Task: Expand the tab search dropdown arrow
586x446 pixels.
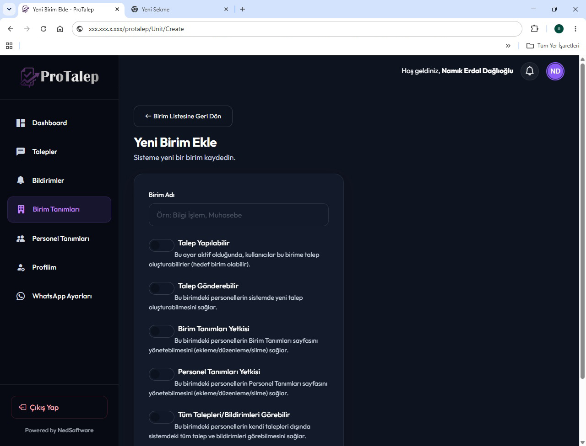Action: click(x=9, y=9)
